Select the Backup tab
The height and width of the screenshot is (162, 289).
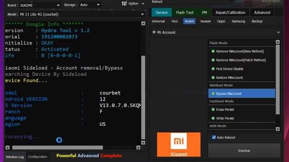click(x=257, y=21)
